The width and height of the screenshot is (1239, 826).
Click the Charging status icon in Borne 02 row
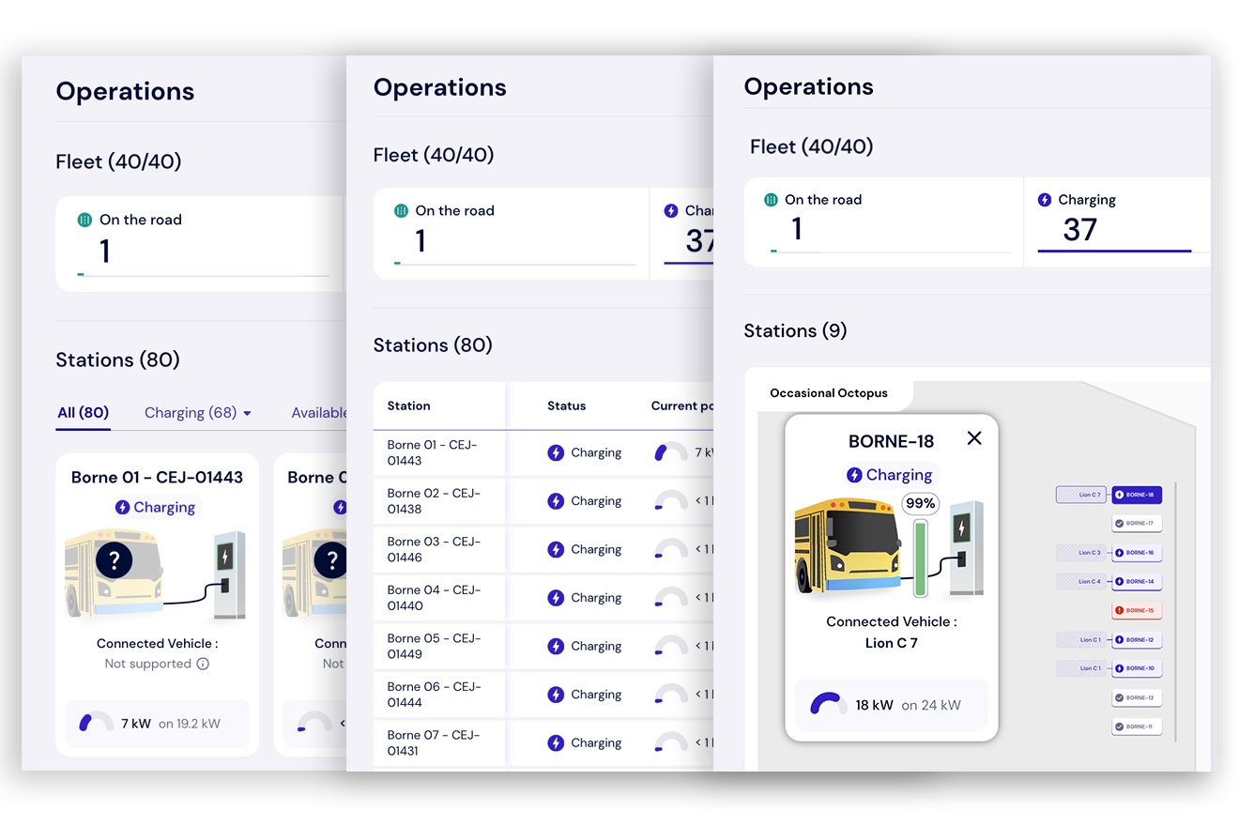click(556, 500)
